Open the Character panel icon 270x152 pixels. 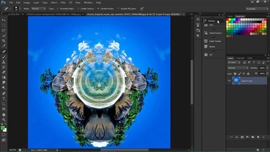(198, 19)
